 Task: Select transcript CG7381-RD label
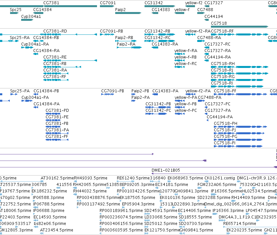click(x=55, y=31)
